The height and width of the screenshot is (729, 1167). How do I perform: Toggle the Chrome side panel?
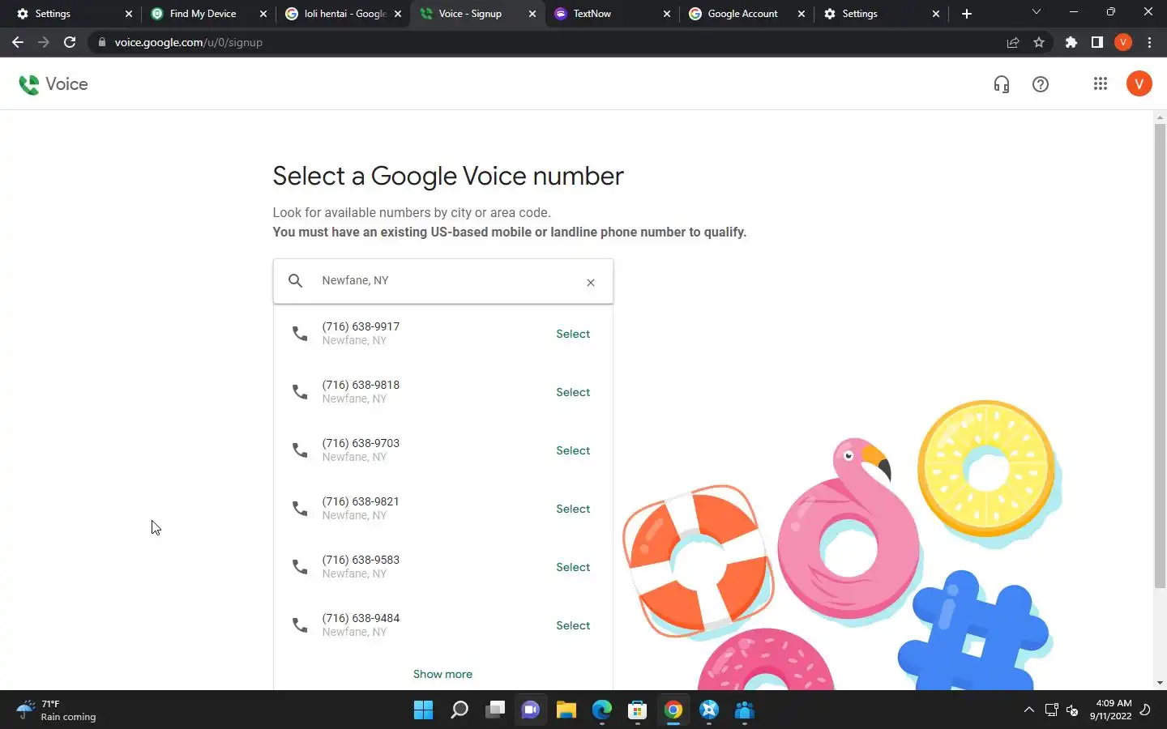pos(1097,42)
